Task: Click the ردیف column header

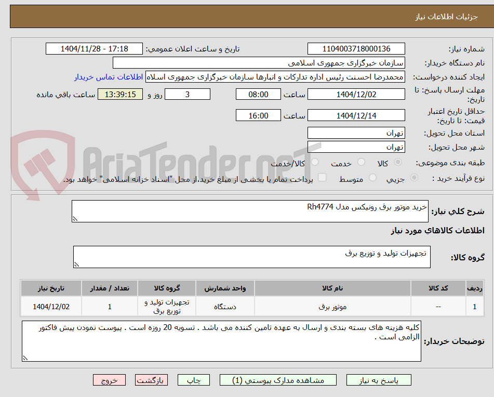Action: point(474,288)
